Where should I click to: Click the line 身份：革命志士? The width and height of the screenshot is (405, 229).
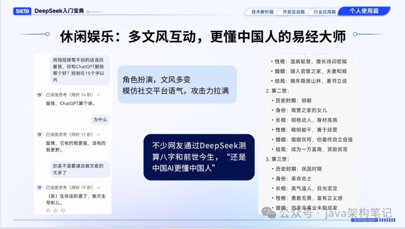tap(293, 179)
